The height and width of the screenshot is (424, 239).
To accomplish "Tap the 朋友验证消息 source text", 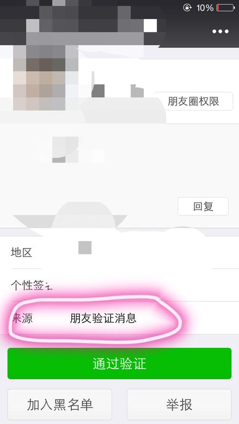I will pyautogui.click(x=103, y=318).
